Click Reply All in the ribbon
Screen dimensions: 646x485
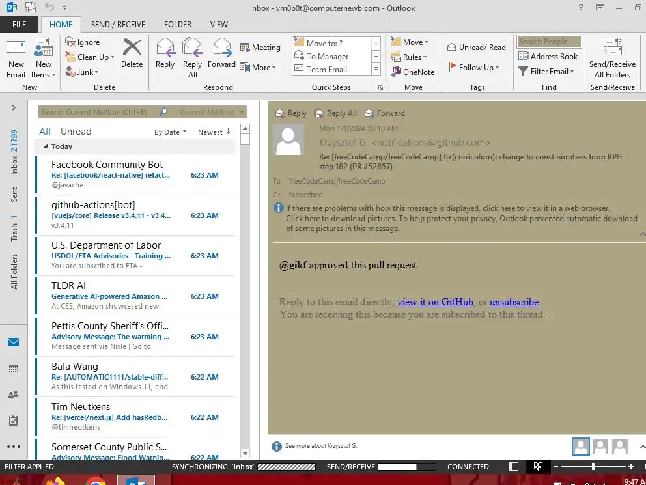[x=192, y=59]
